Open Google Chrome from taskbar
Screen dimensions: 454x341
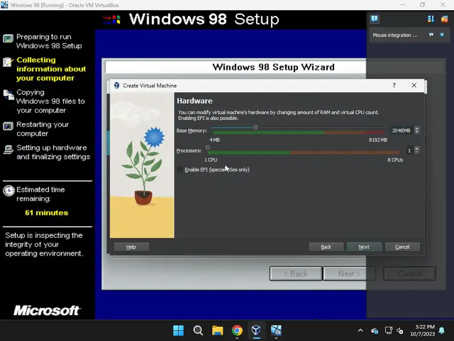237,330
